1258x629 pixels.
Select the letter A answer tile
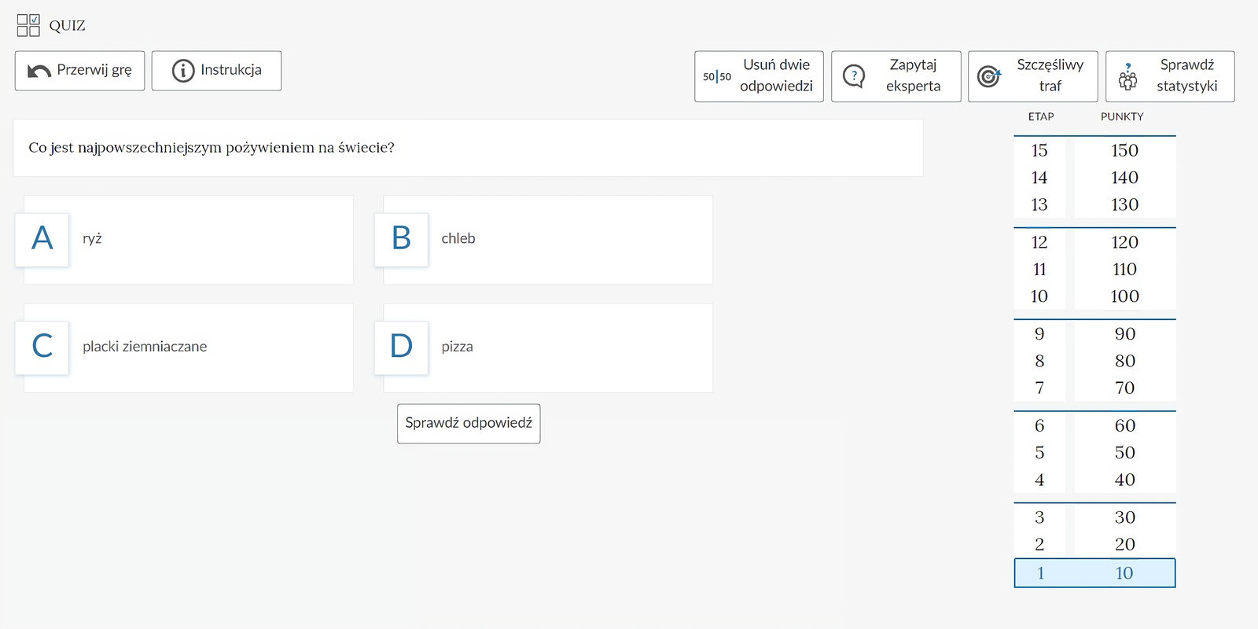(42, 239)
